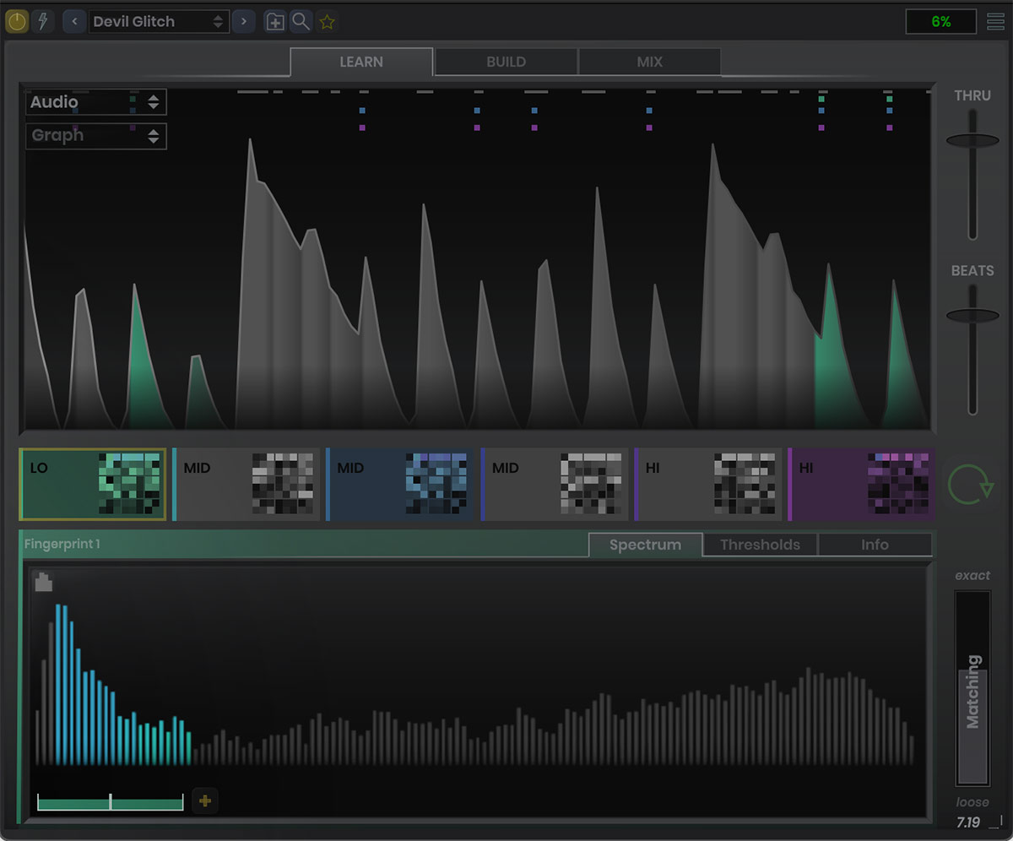
Task: Click the green circular refresh icon
Action: tap(970, 485)
